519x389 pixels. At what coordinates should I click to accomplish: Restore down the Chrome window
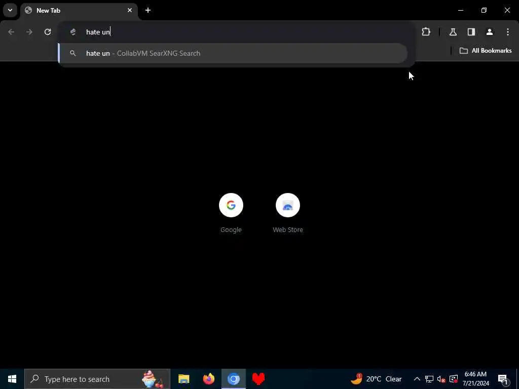pyautogui.click(x=484, y=10)
